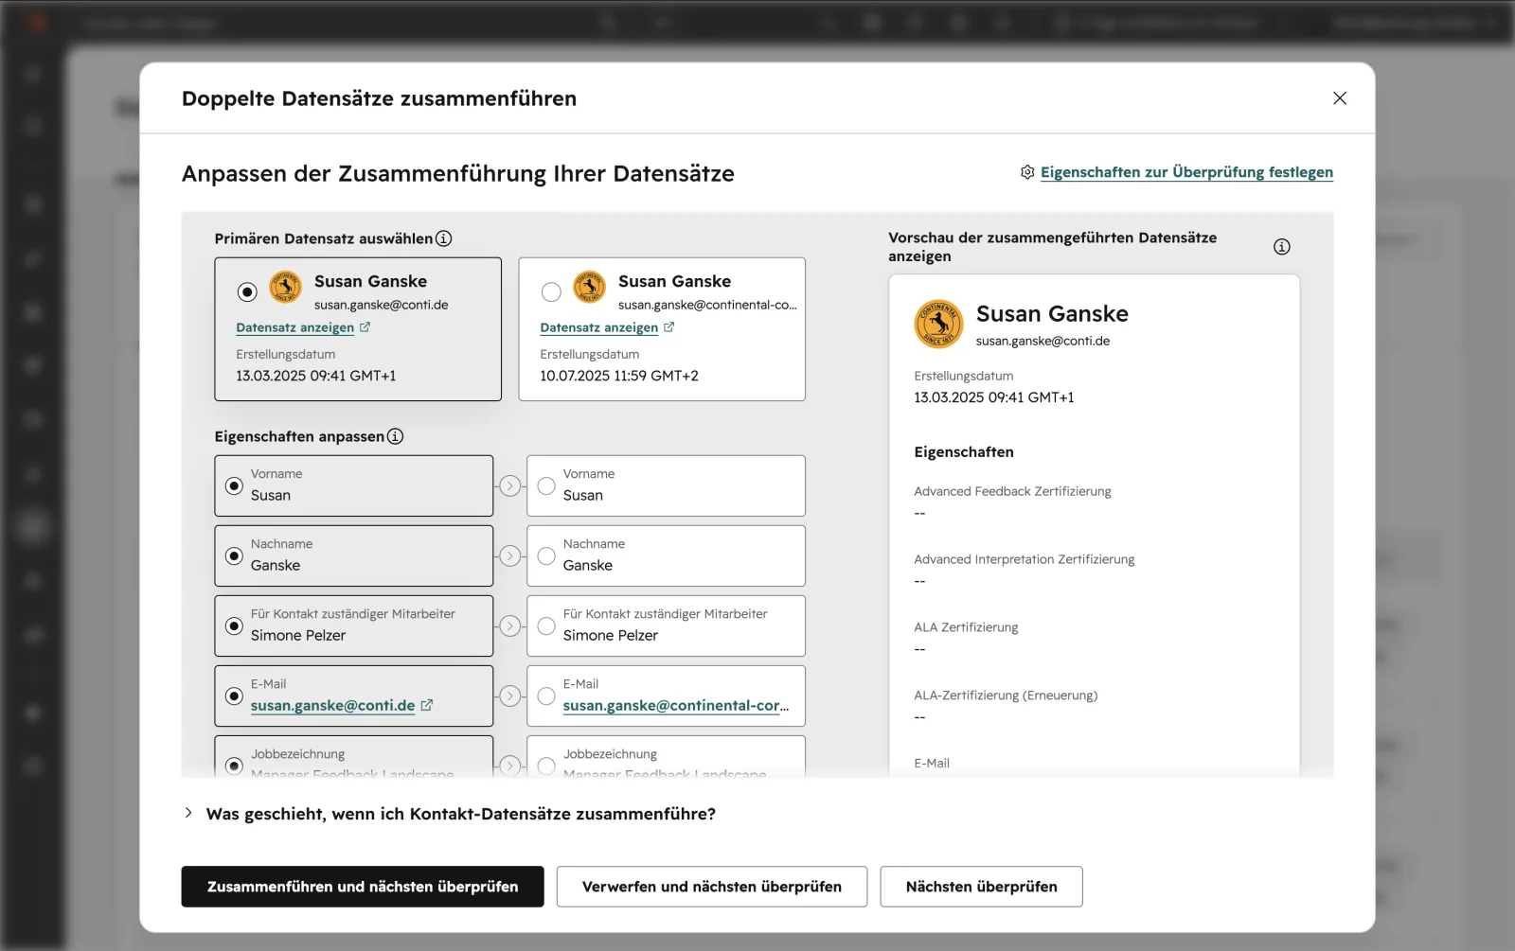Click date 10.07.2025 11:59 GMT+2

pyautogui.click(x=619, y=376)
